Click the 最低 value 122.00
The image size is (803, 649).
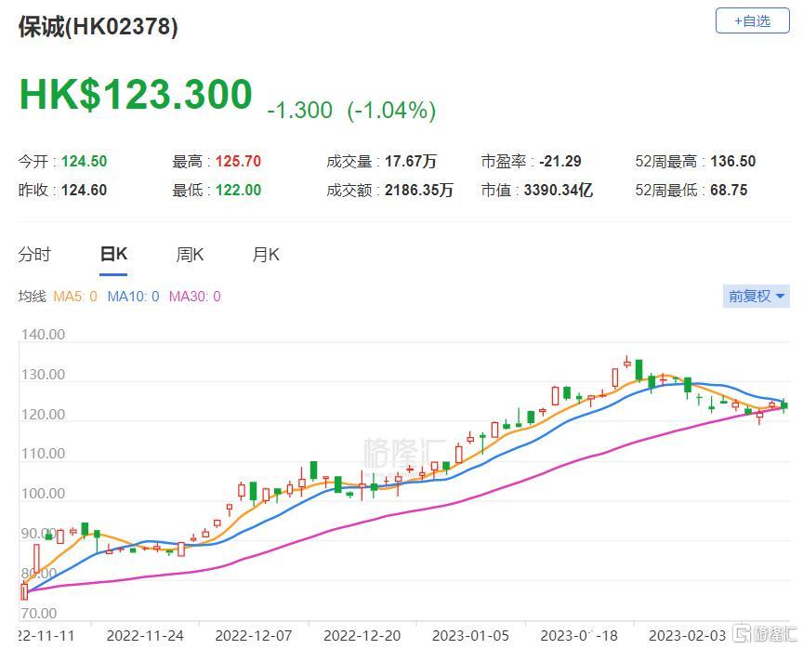238,190
